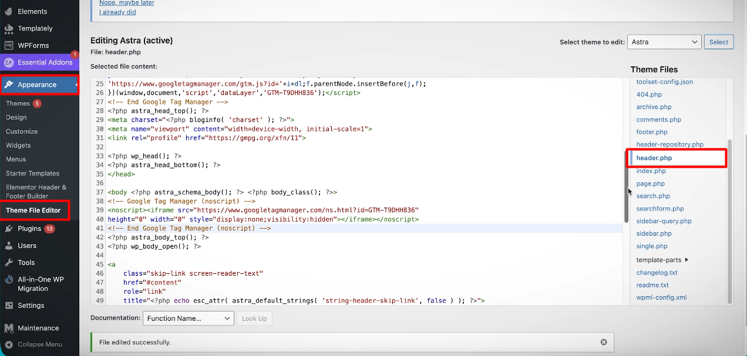747x356 pixels.
Task: Open the 'Select theme to edit' dropdown
Action: pos(664,42)
